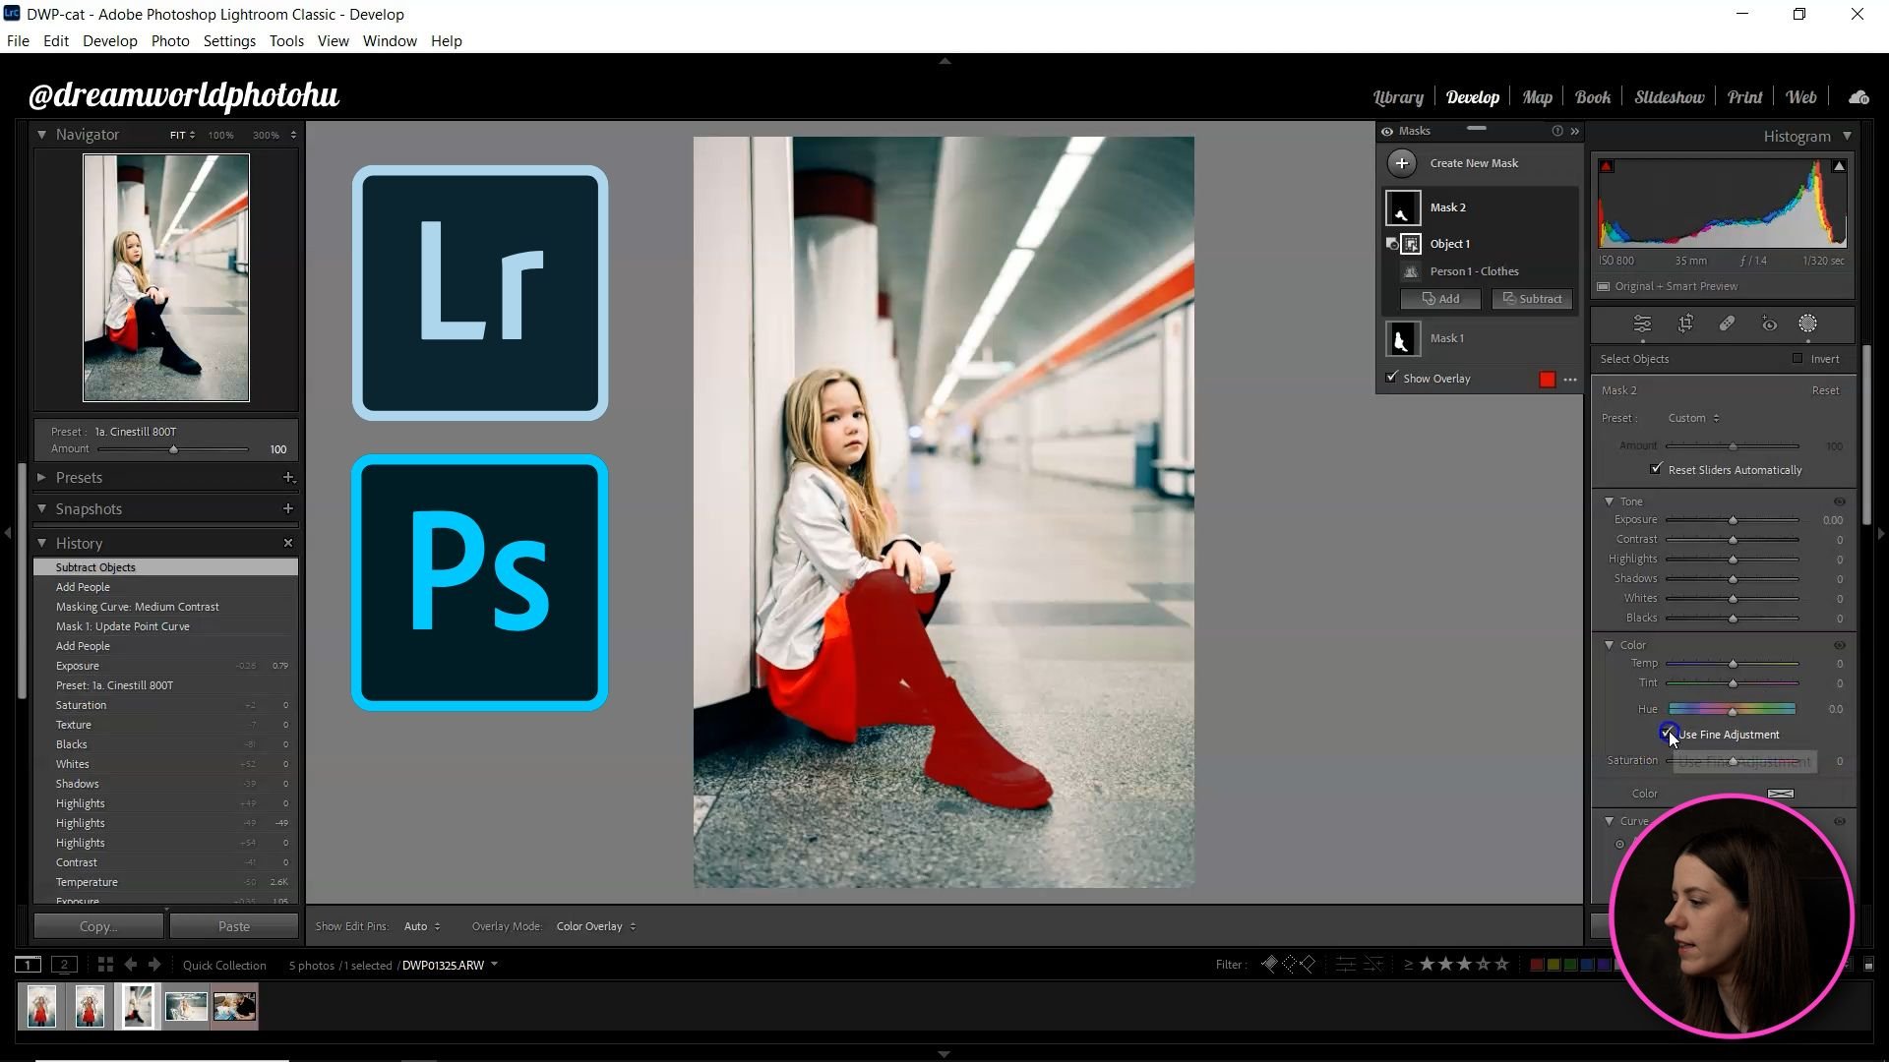Open the Edit sliders tool icon
1889x1062 pixels.
pyautogui.click(x=1642, y=324)
